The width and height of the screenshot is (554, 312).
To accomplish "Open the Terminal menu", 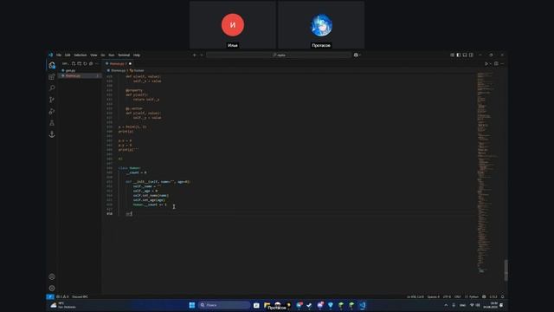I will tap(124, 55).
